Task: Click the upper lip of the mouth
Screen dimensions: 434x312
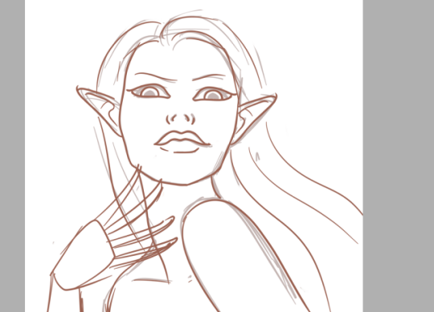Action: coord(182,137)
